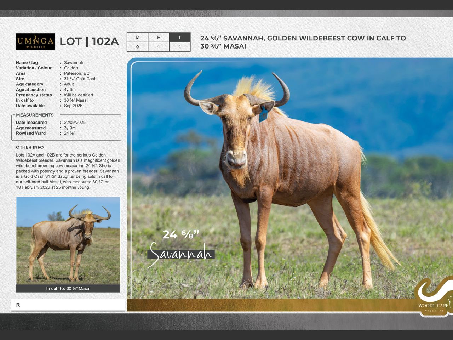Viewport: 453px width, 340px height.
Task: Click the large Savannah wildebeest photo
Action: 290,177
